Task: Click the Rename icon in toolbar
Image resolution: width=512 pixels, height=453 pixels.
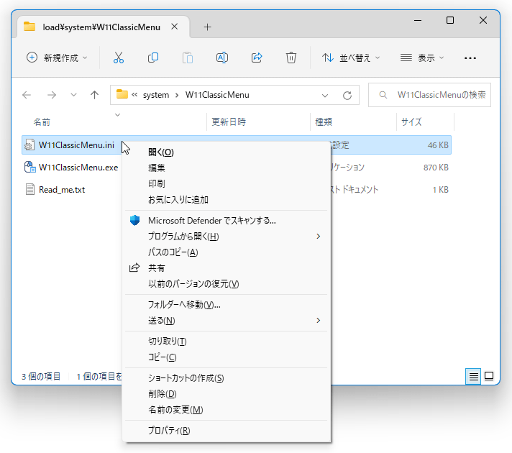Action: tap(222, 58)
